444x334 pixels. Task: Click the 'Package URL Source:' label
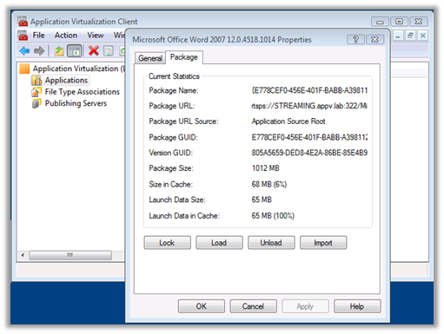(183, 121)
